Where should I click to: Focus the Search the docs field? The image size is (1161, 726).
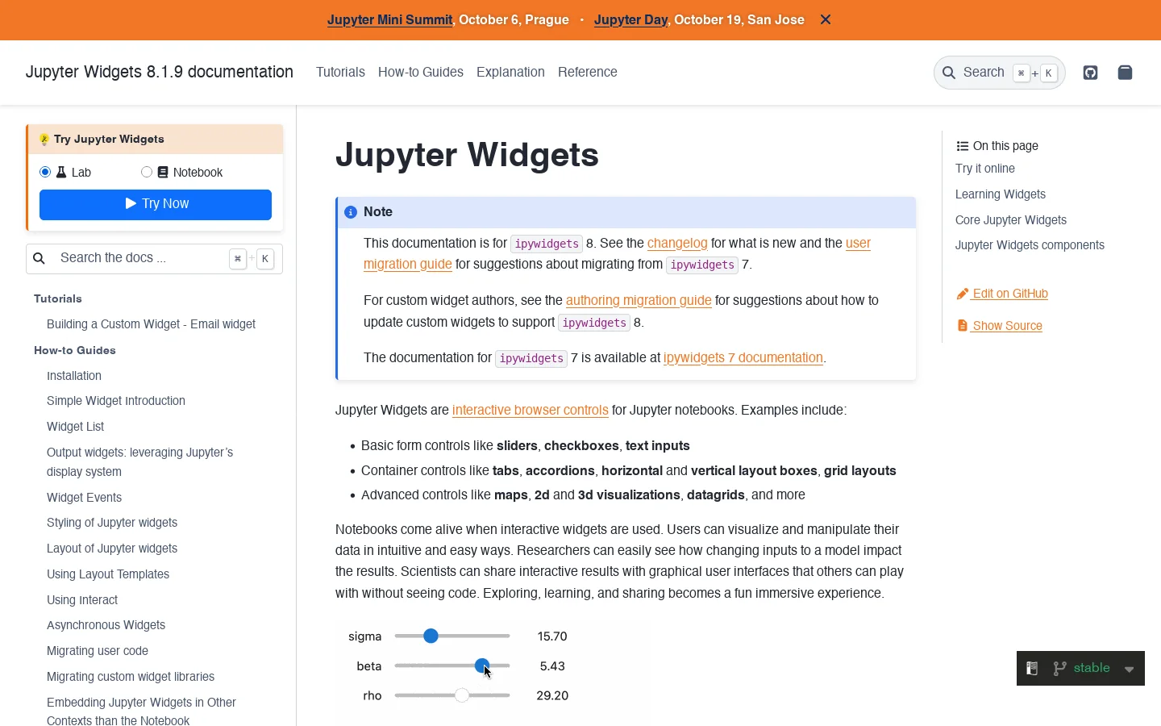pos(154,258)
